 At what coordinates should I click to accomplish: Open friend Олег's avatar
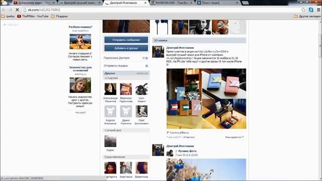point(141,111)
